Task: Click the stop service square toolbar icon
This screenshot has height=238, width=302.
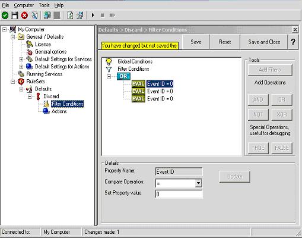Action: (x=103, y=15)
